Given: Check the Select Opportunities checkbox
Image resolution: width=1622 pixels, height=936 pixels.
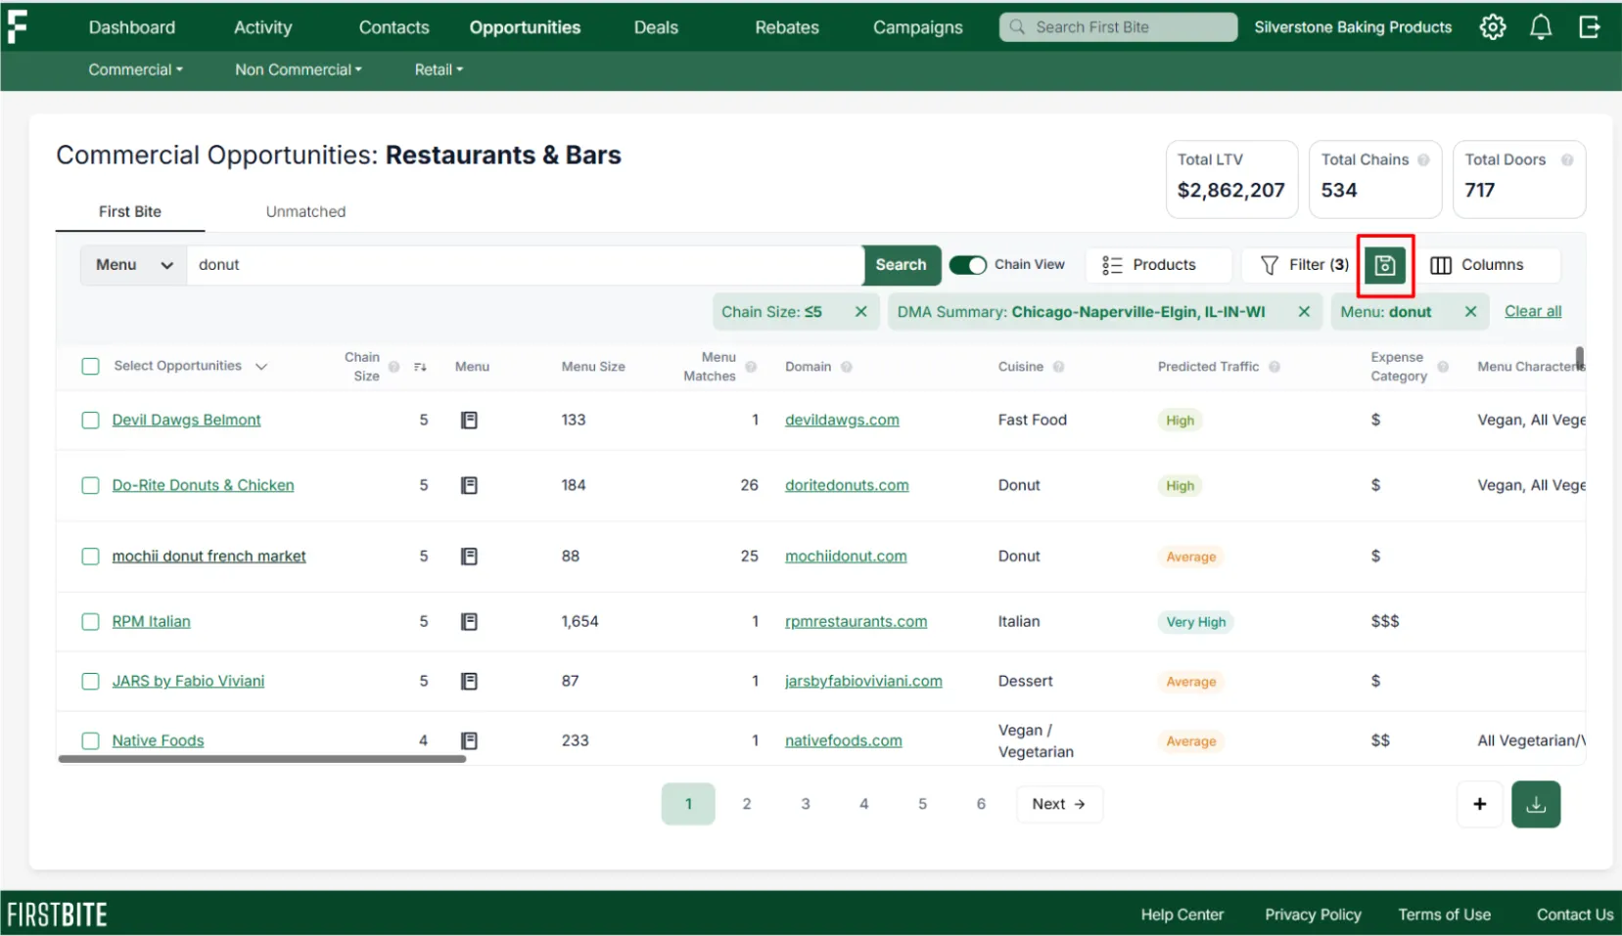Looking at the screenshot, I should click(x=91, y=367).
